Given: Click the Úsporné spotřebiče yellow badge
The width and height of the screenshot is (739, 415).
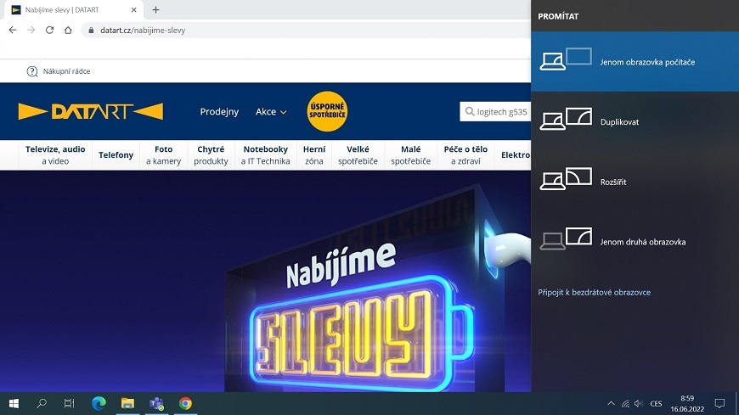Looking at the screenshot, I should [327, 111].
